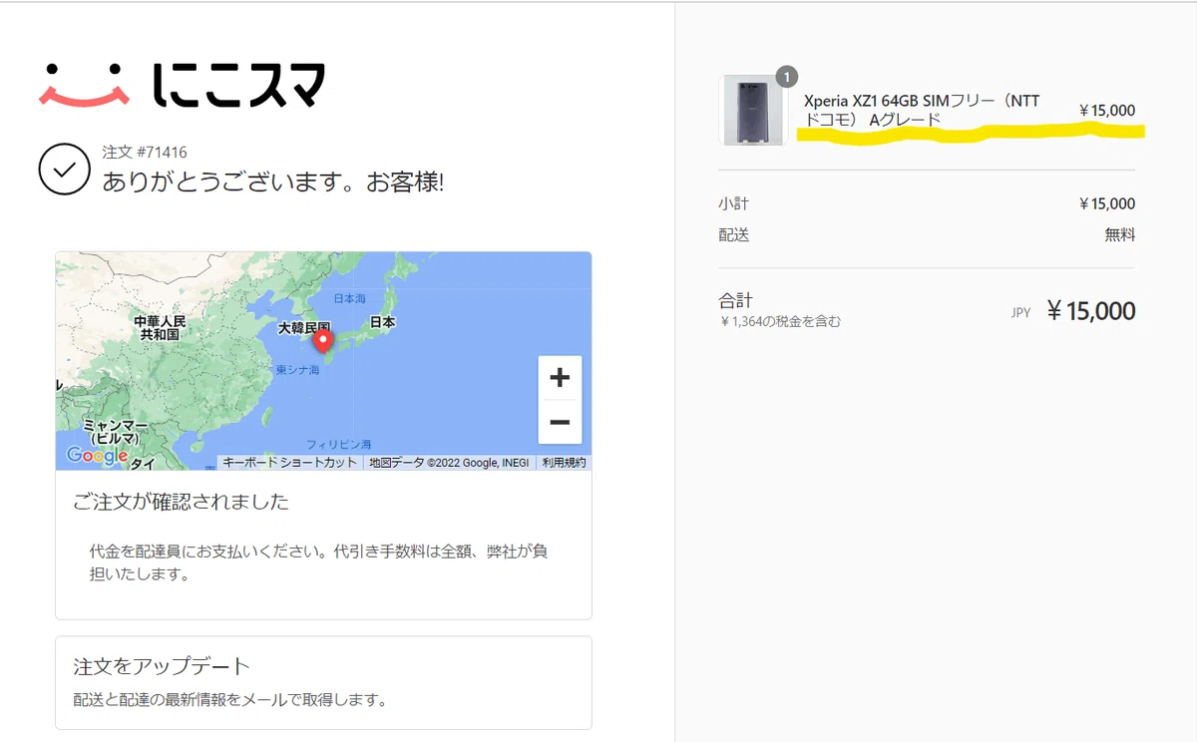This screenshot has height=742, width=1197.
Task: Click the quantity badge on product thumbnail
Action: (x=786, y=77)
